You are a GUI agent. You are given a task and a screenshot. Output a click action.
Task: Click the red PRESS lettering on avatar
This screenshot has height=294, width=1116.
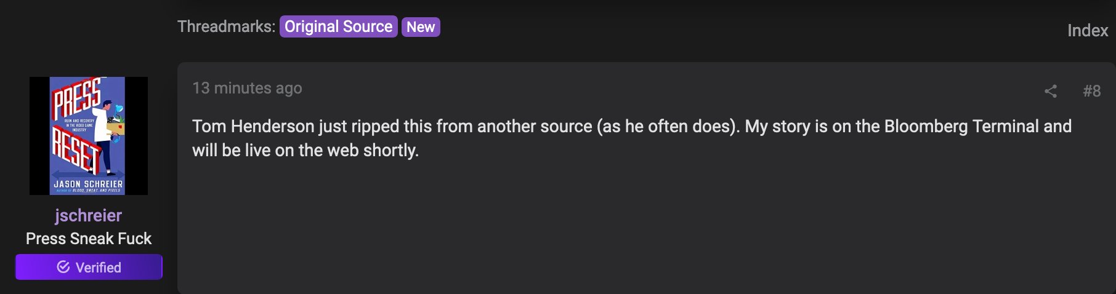pos(77,98)
